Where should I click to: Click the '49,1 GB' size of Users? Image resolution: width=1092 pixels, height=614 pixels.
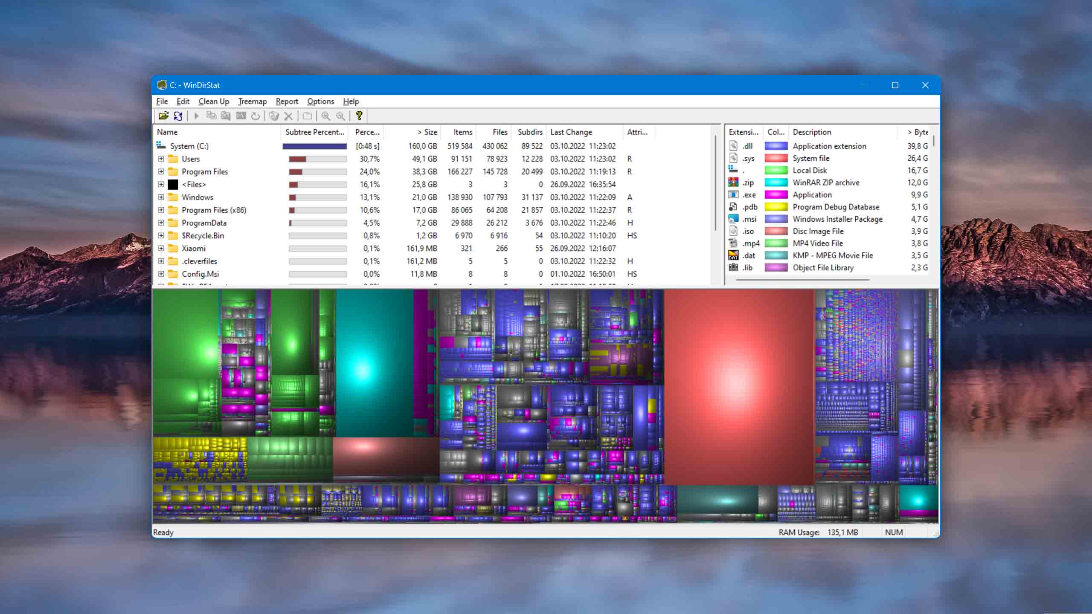424,159
